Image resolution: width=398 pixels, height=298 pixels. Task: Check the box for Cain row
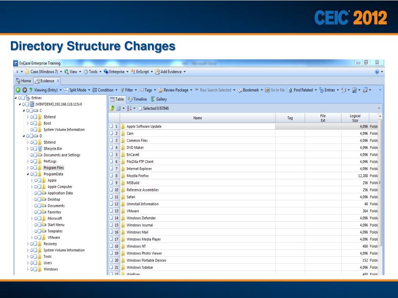click(111, 133)
